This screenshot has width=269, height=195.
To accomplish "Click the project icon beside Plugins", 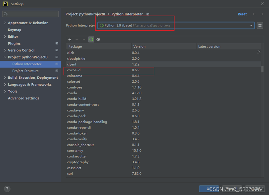I will (57, 44).
